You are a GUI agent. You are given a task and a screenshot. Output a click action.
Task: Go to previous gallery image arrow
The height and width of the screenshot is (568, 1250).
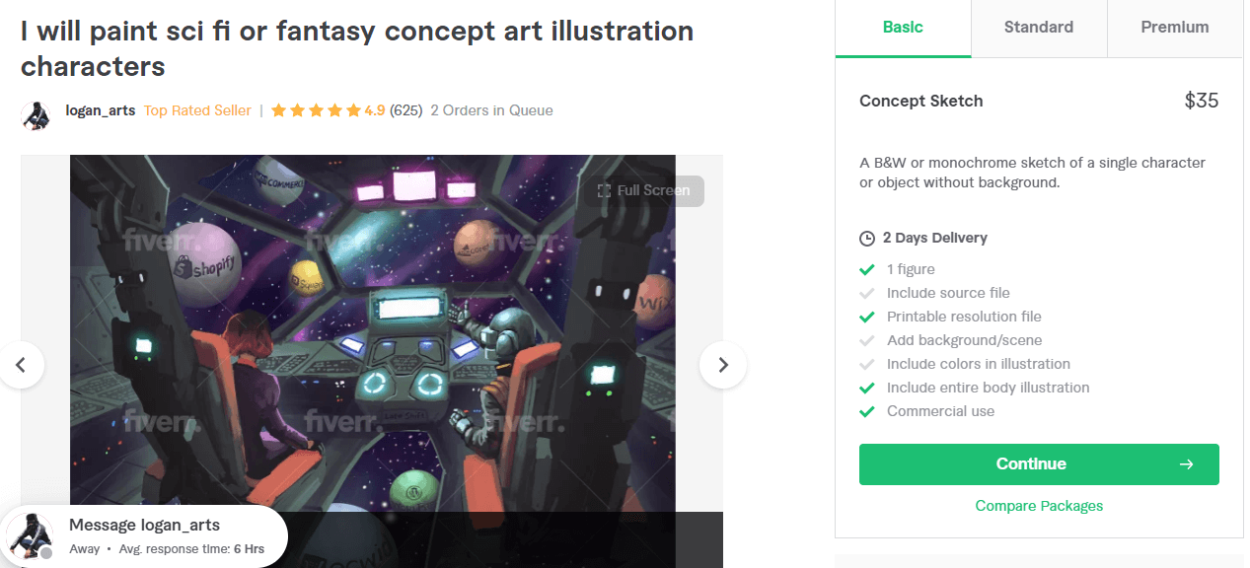pyautogui.click(x=21, y=365)
